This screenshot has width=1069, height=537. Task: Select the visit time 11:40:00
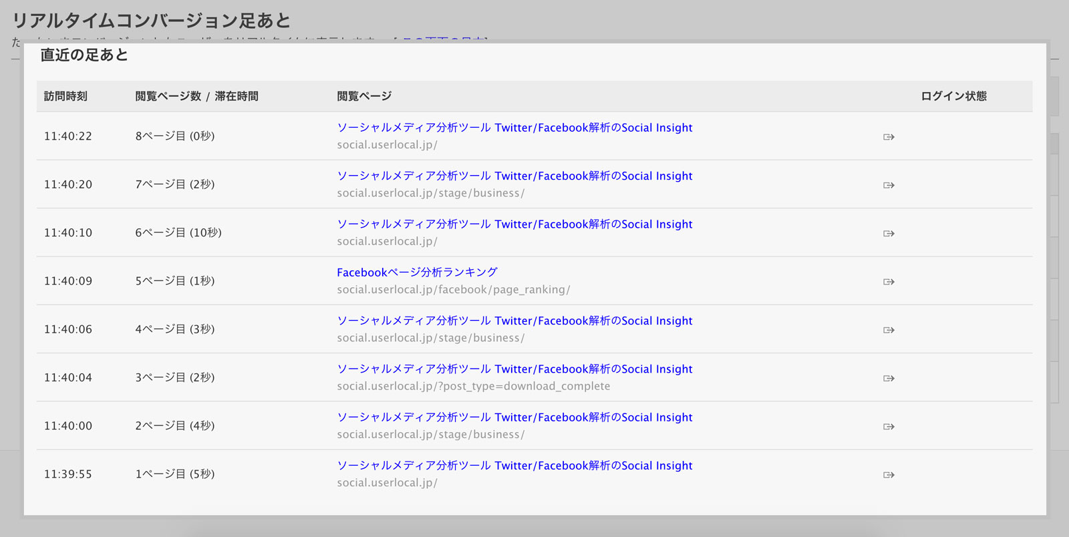click(68, 425)
